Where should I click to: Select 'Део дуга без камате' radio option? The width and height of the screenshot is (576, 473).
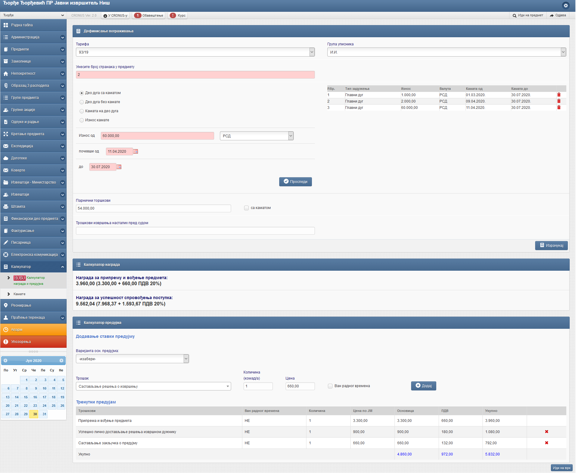(x=82, y=102)
